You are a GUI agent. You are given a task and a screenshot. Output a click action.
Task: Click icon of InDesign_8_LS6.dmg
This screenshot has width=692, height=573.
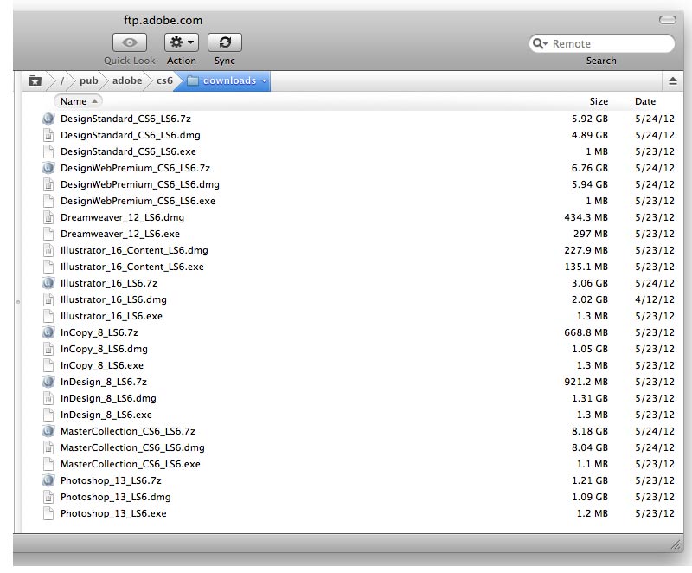[48, 398]
